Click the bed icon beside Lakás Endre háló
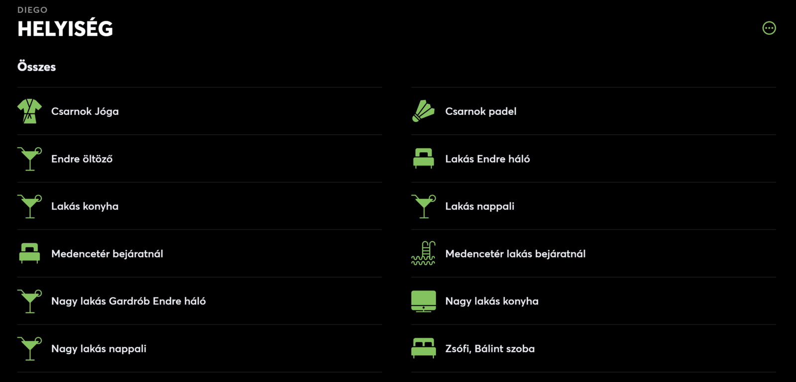796x382 pixels. click(423, 159)
